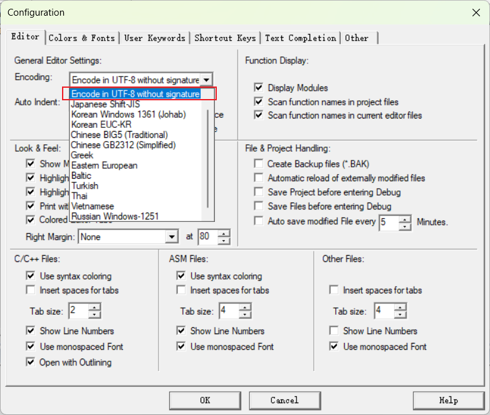
Task: Select Chinese GB2312 (Simplified) encoding
Action: [123, 145]
